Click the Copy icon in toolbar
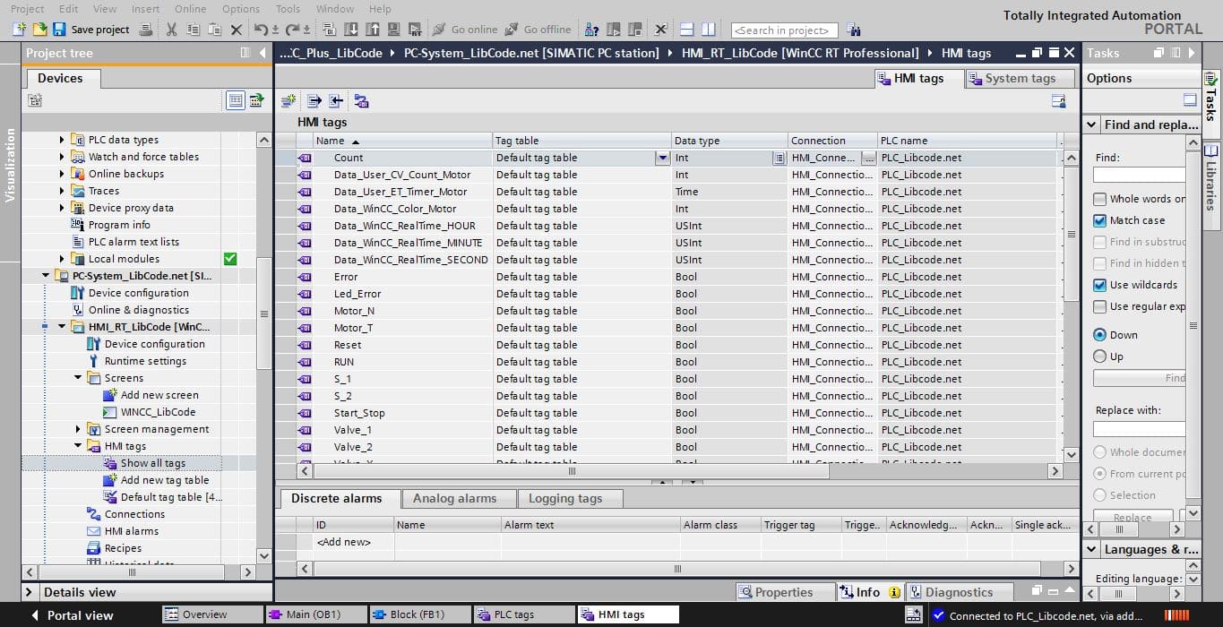Screen dimensions: 1223x627 point(192,30)
